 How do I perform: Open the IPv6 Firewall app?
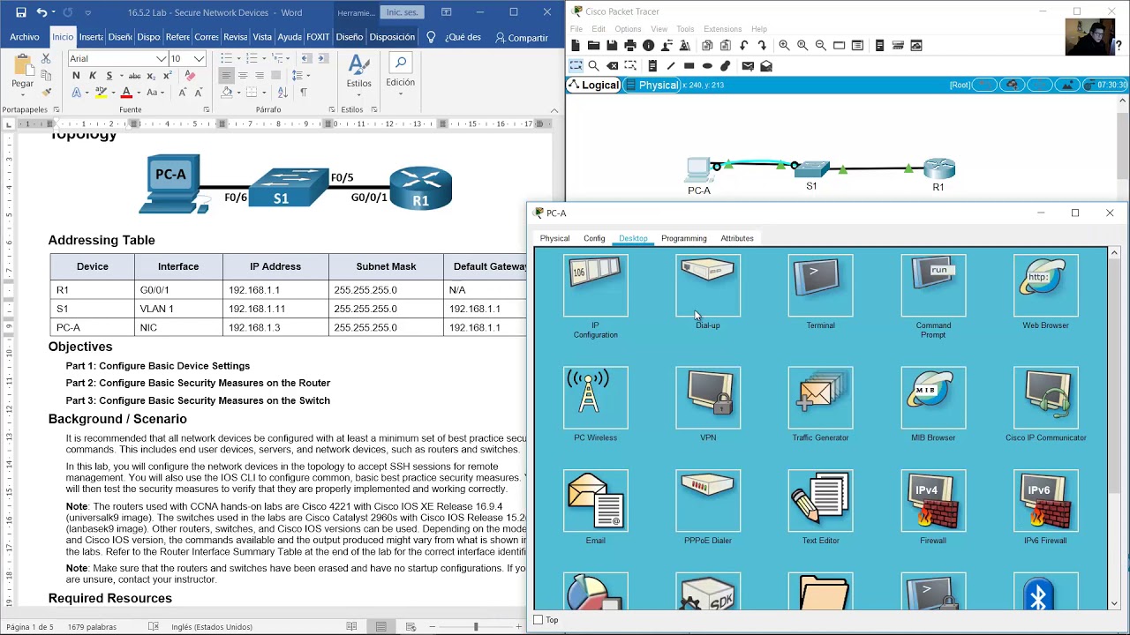point(1045,501)
